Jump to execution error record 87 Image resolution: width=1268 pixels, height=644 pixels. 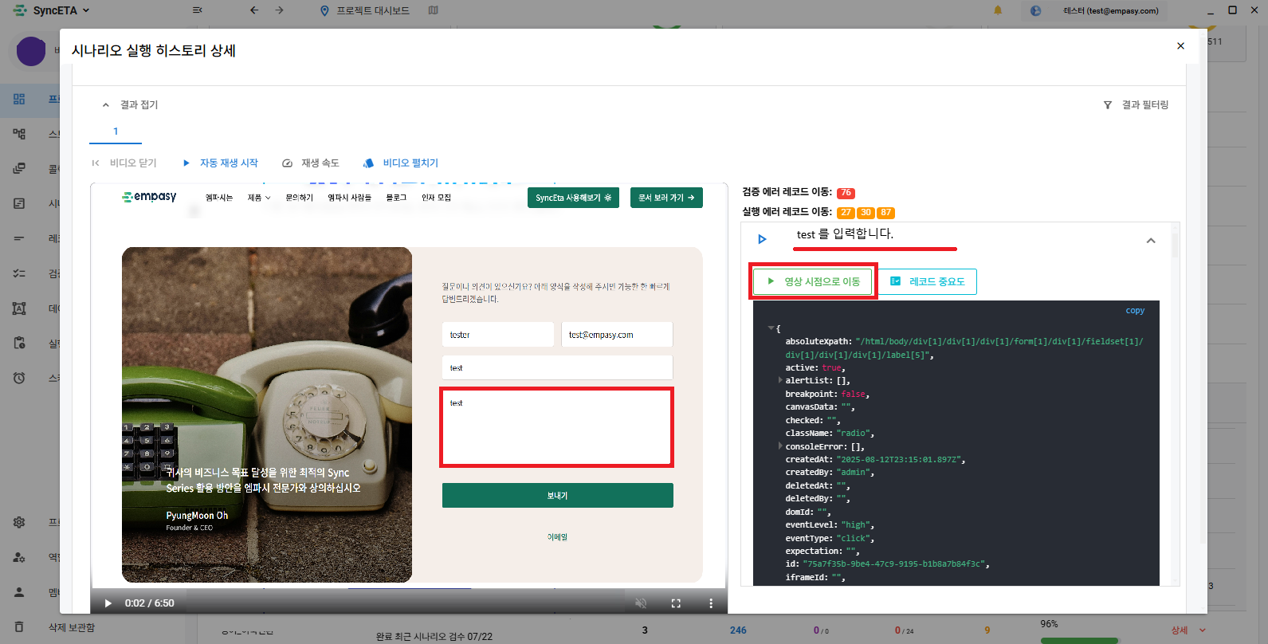click(885, 213)
